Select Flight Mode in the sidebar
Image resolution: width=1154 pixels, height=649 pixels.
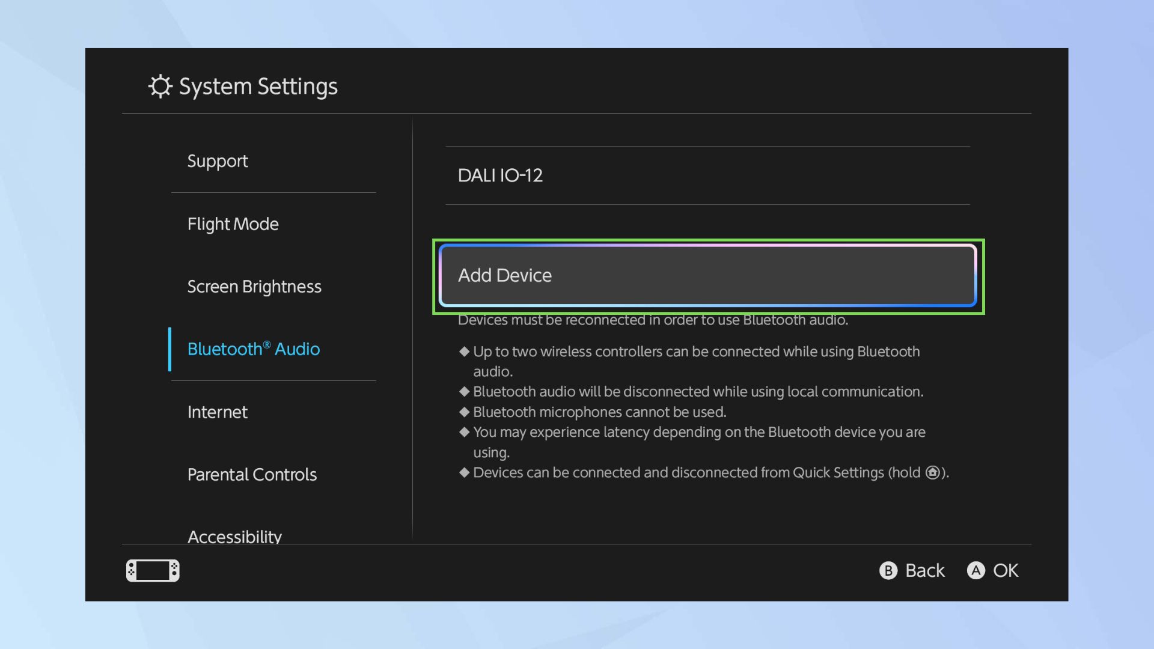pyautogui.click(x=233, y=224)
